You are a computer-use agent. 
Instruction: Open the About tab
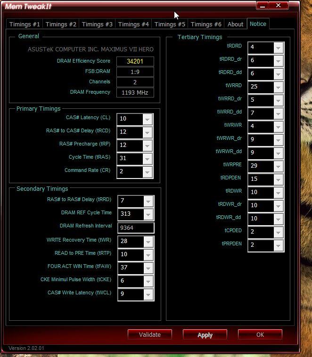tap(235, 24)
